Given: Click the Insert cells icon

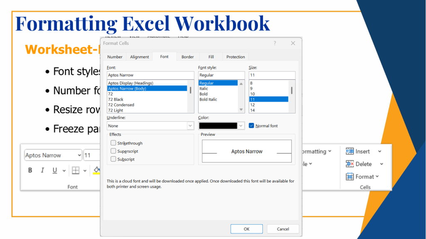Looking at the screenshot, I should click(349, 151).
